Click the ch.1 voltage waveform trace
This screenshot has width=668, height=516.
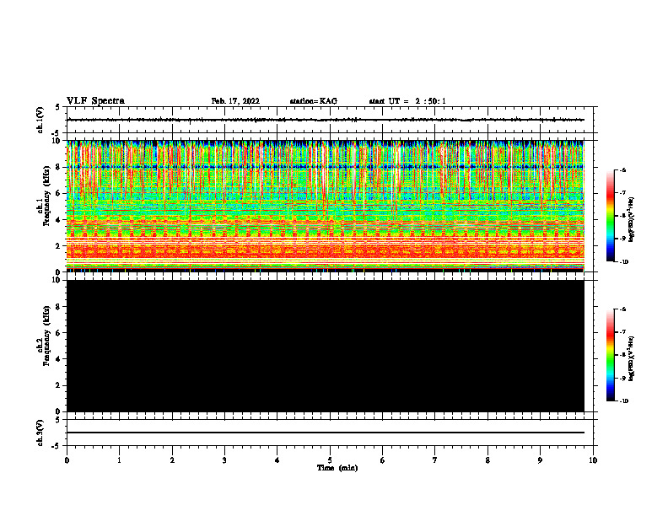pyautogui.click(x=326, y=120)
